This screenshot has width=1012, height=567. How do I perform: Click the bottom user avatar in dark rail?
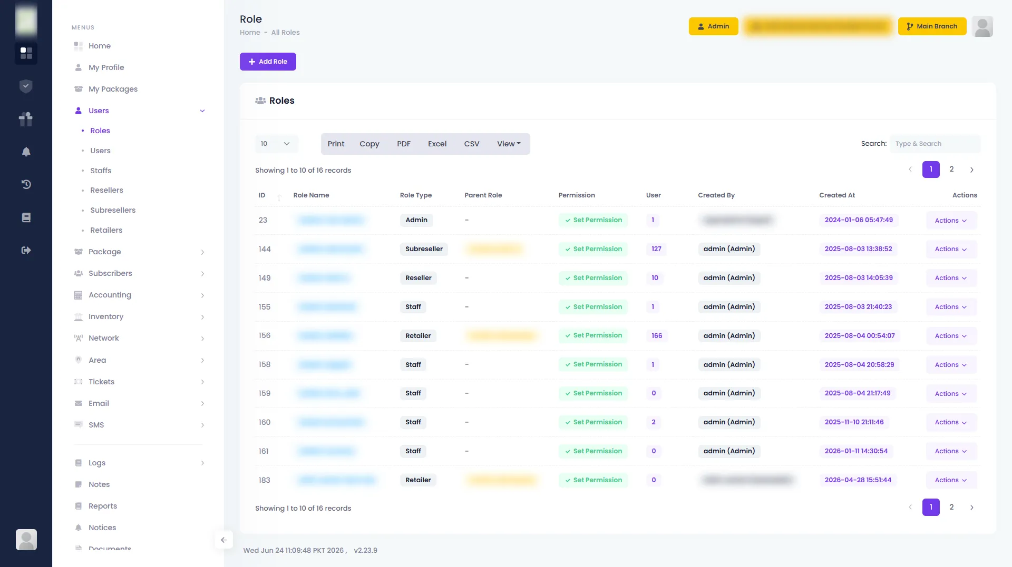click(x=26, y=540)
